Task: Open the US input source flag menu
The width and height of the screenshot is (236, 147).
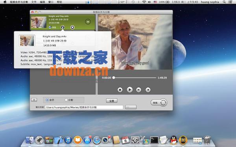Action: 155,2
